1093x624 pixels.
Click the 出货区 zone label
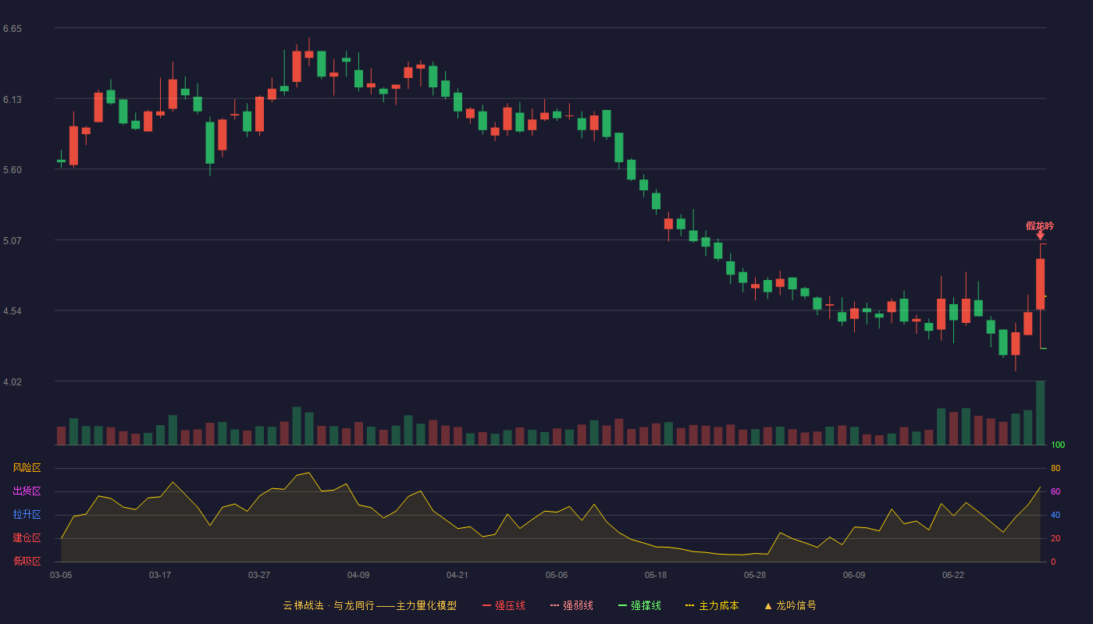27,491
